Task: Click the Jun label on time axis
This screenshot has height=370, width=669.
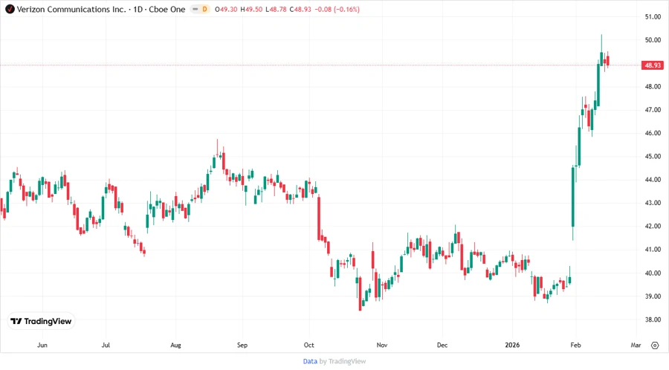Action: [42, 345]
